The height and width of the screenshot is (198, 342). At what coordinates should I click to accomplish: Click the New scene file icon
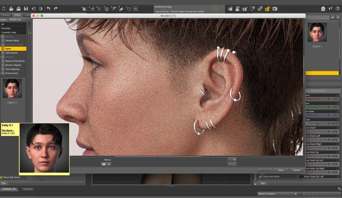click(x=4, y=9)
